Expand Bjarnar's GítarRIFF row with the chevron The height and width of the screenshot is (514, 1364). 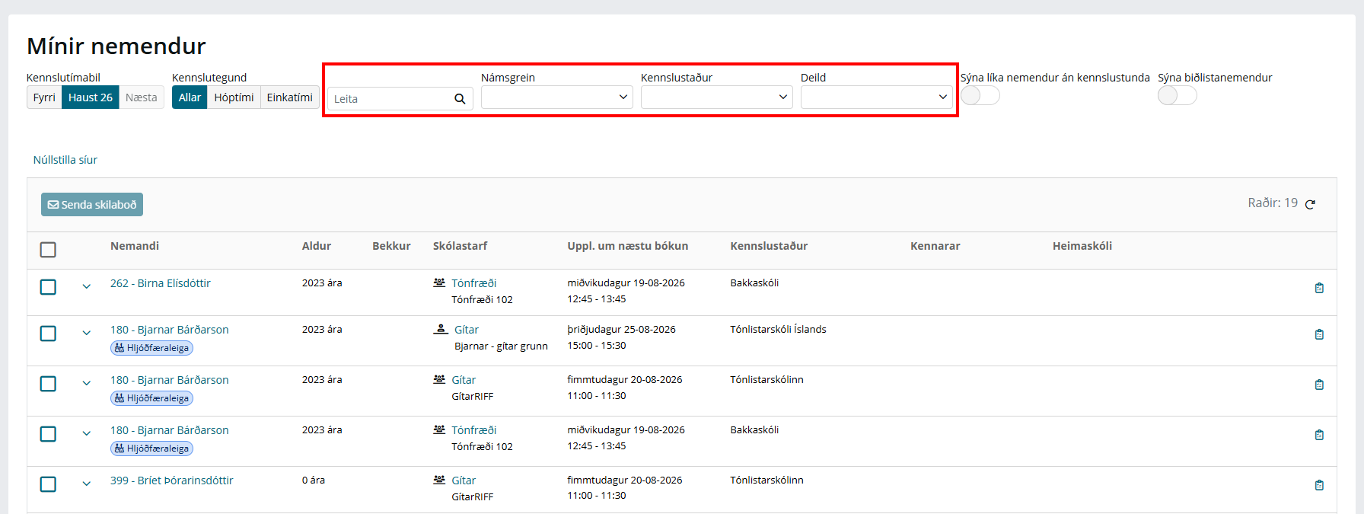tap(87, 383)
